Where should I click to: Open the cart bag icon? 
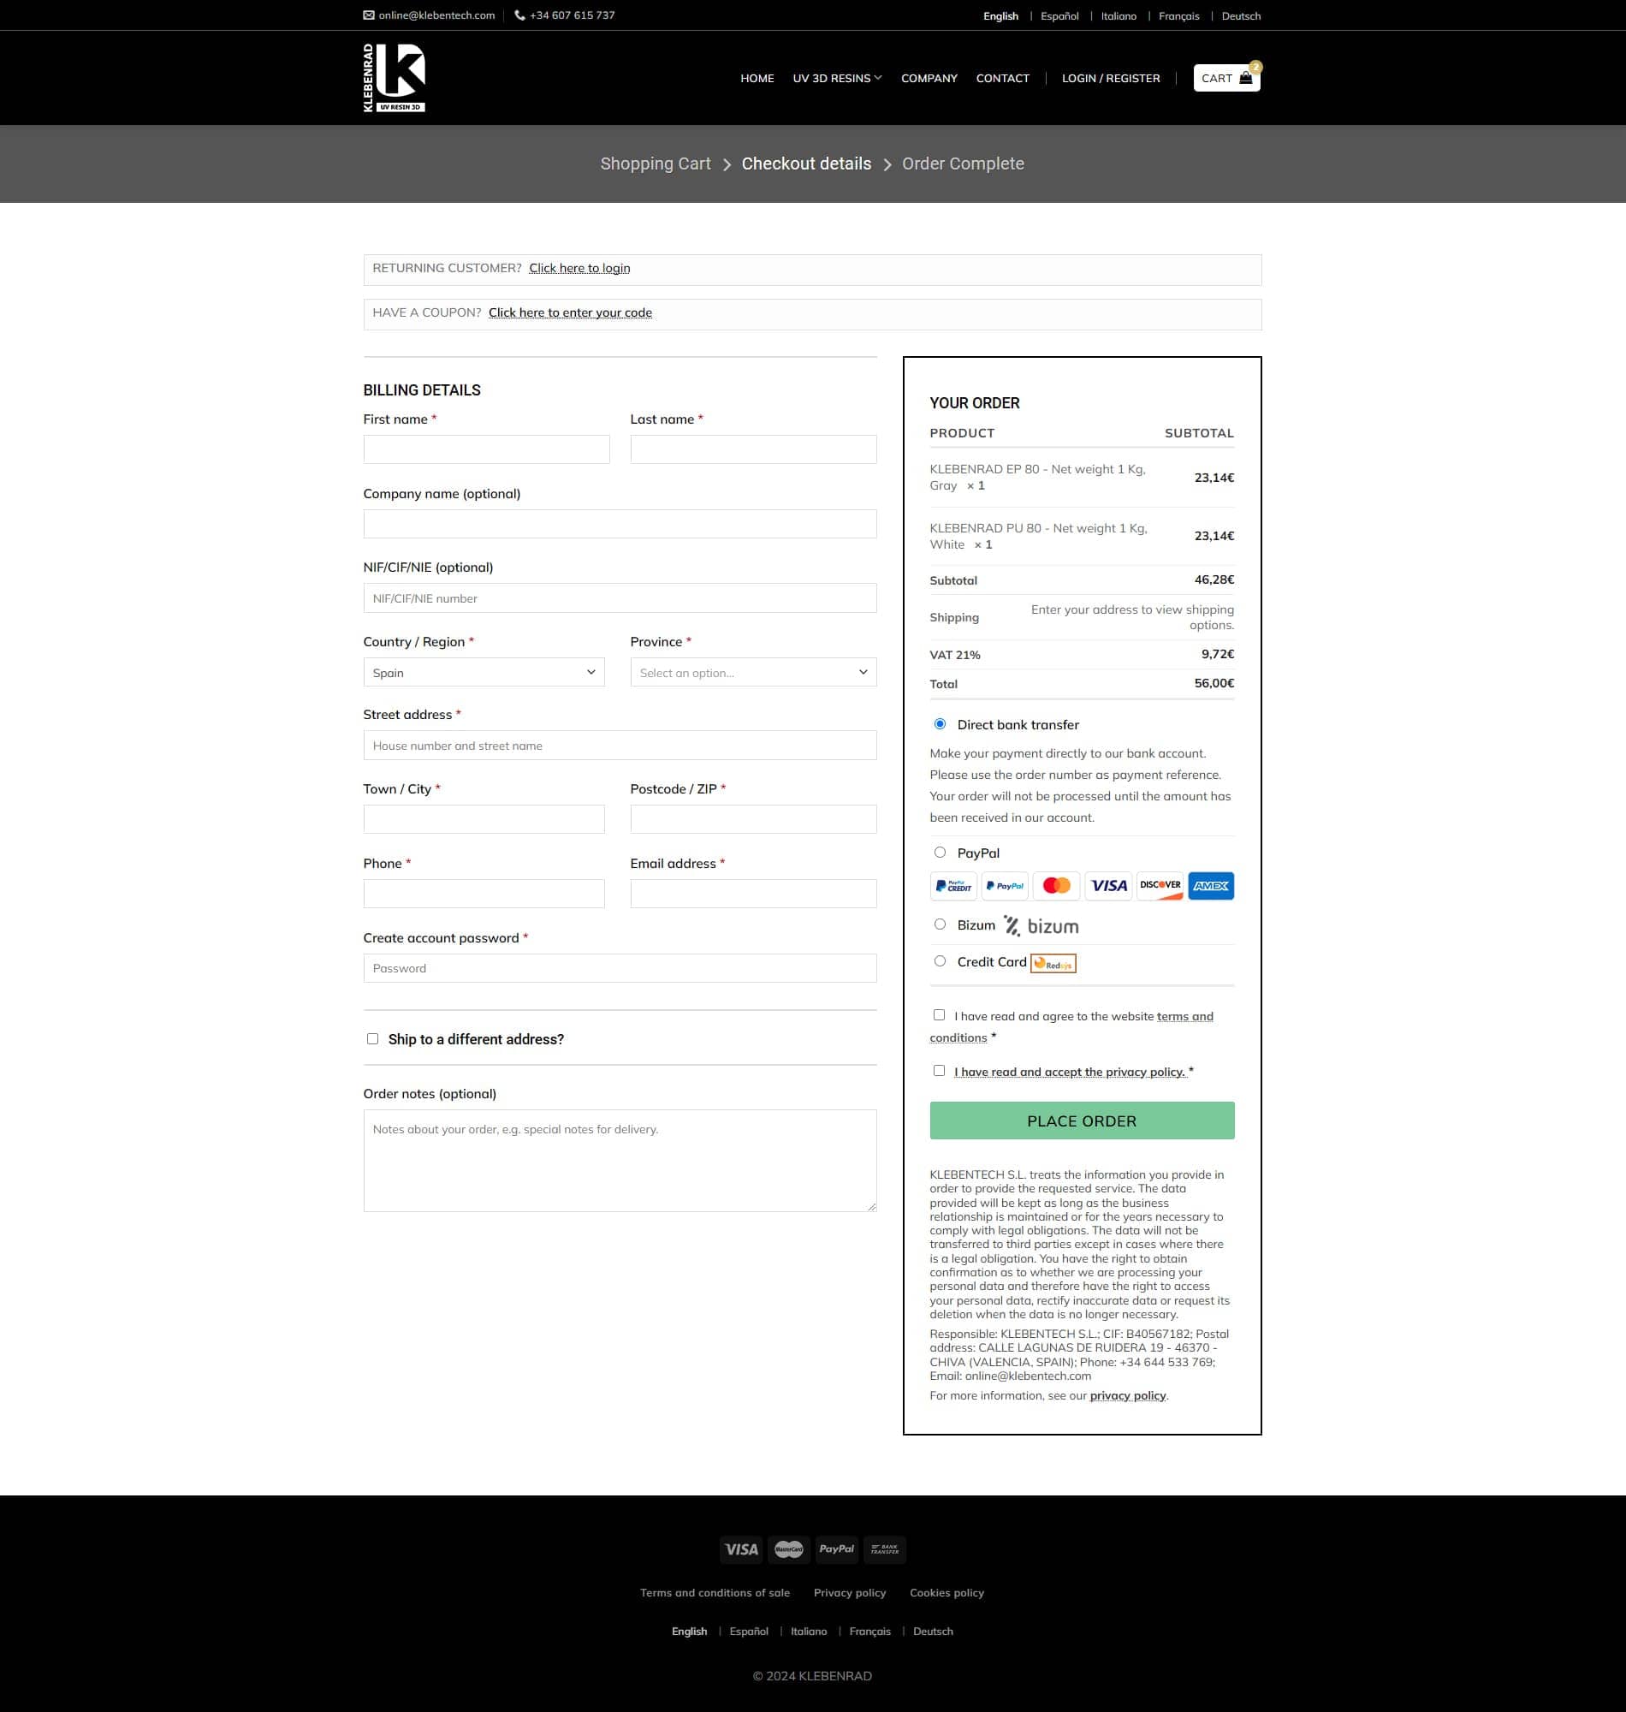point(1245,78)
